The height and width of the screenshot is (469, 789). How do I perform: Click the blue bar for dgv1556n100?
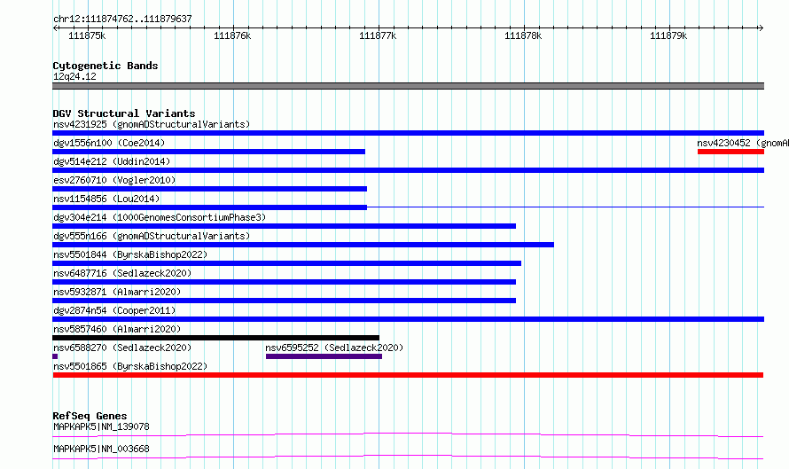click(x=209, y=152)
